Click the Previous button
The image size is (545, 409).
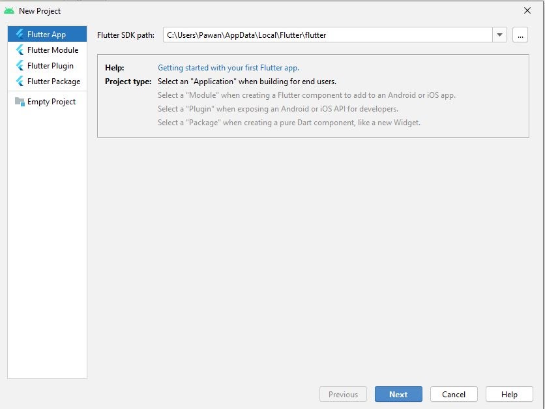pos(343,394)
